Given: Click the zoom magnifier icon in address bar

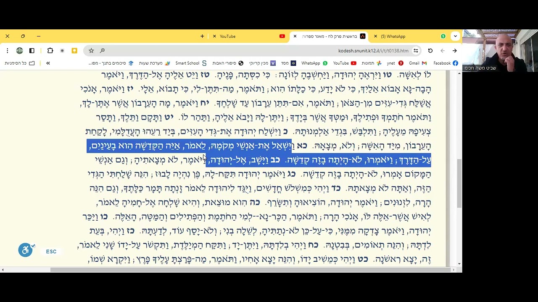Looking at the screenshot, I should [x=102, y=51].
